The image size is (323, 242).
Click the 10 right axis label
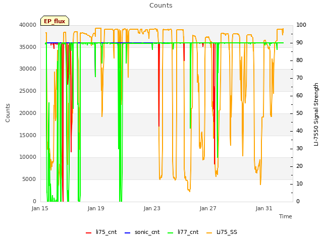[x=299, y=184]
